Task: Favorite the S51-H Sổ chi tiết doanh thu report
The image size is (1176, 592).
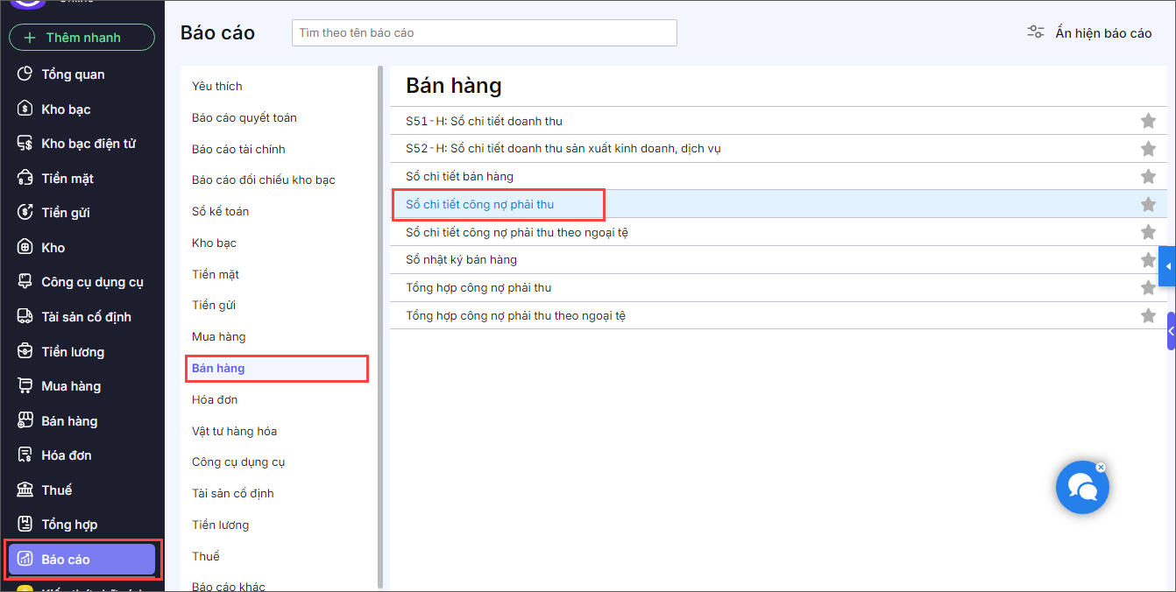Action: tap(1148, 121)
